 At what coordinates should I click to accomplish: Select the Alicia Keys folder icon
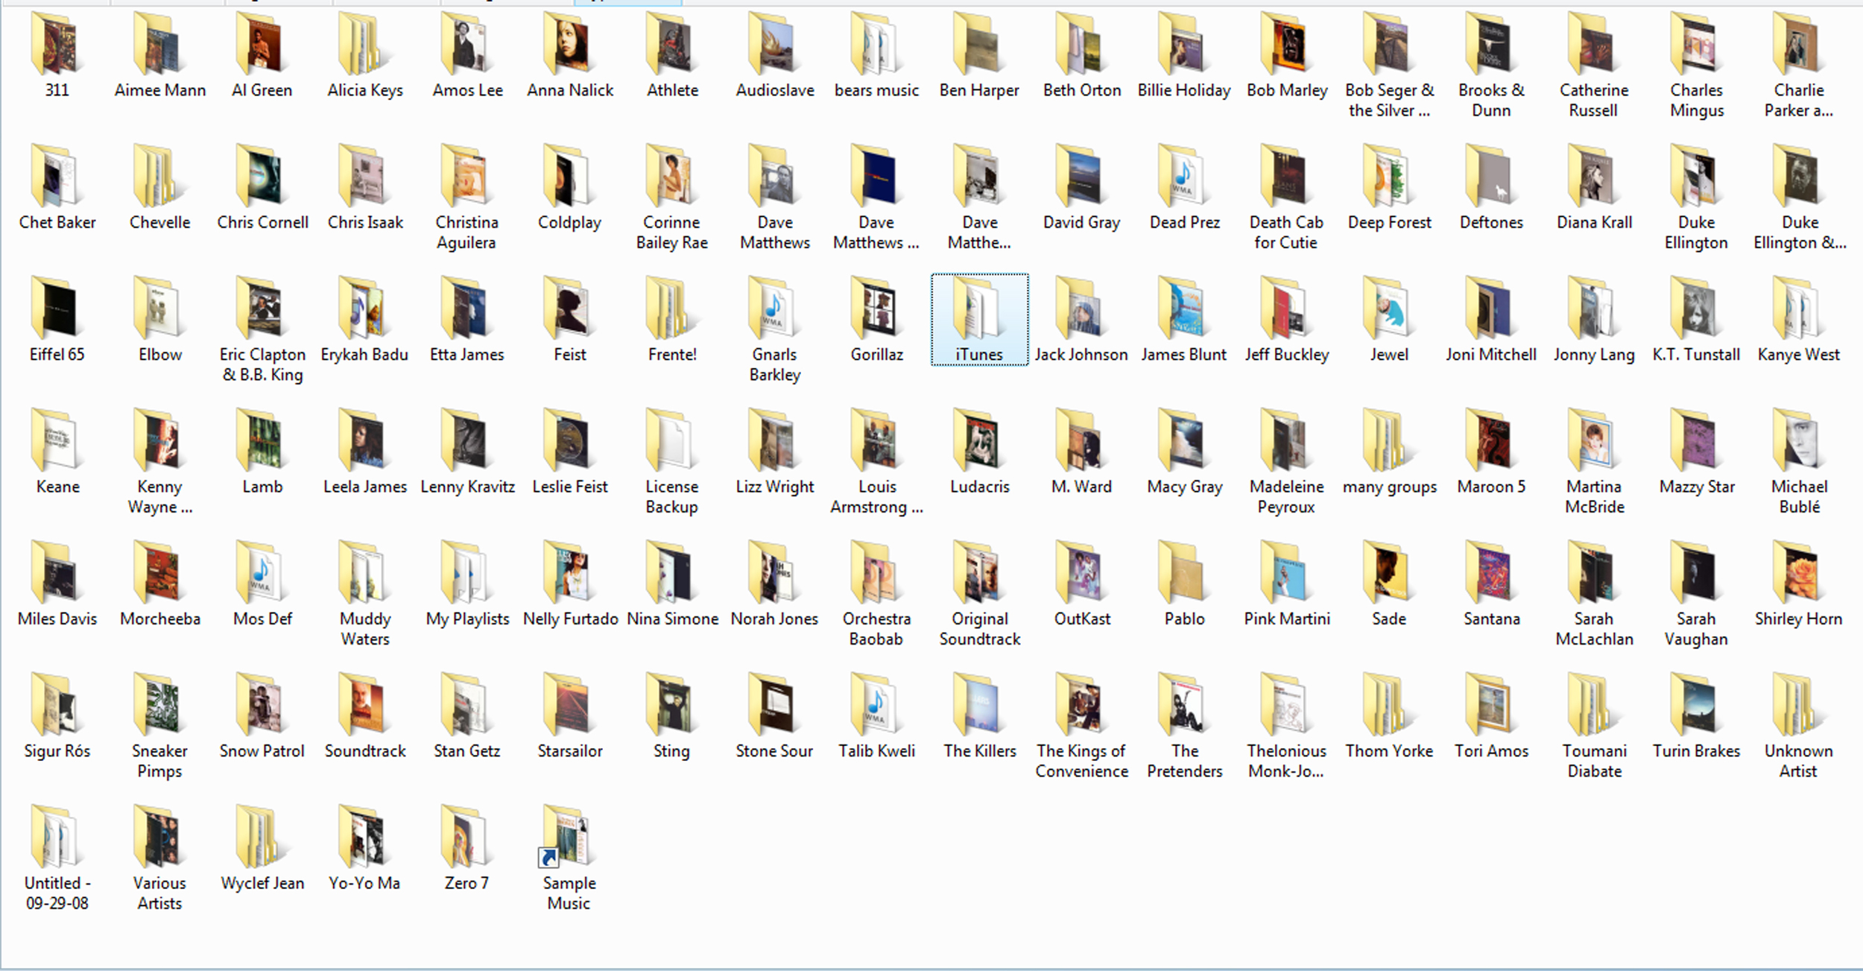[364, 45]
